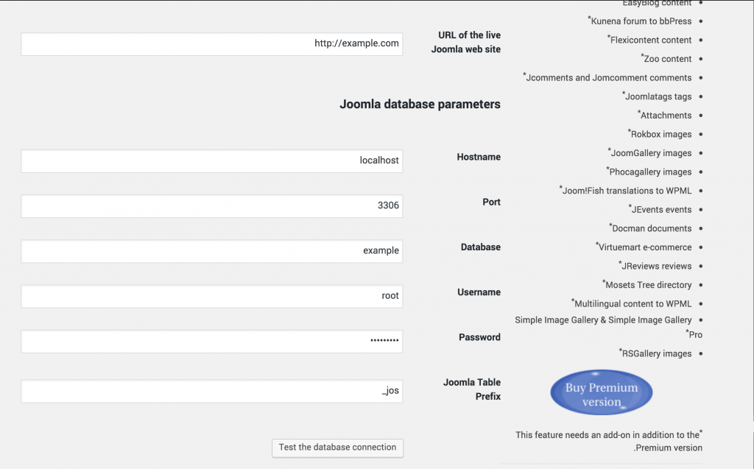Click the 'Flexicontent content' list item

[x=649, y=40]
